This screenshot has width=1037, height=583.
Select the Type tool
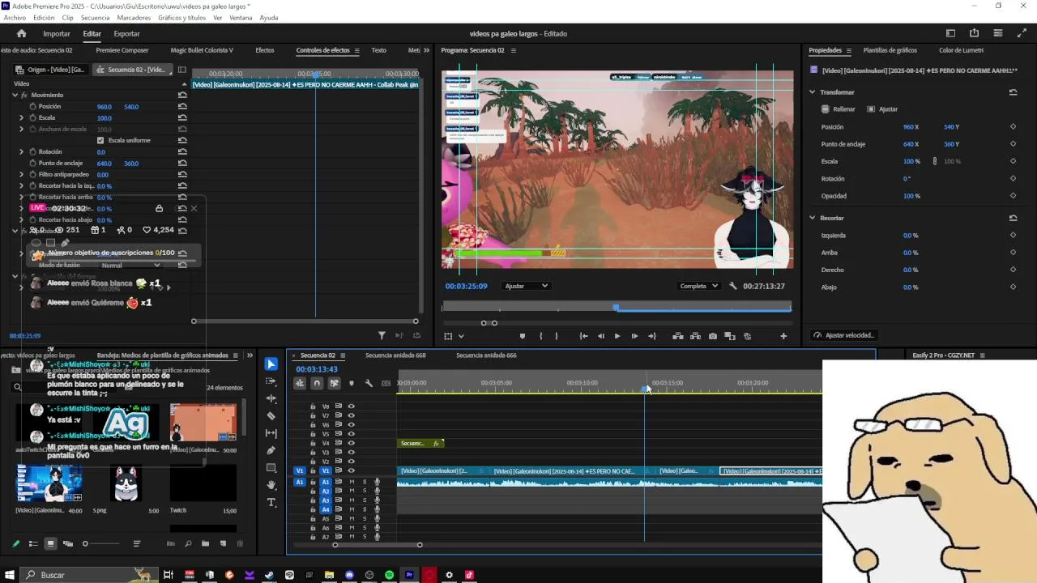pos(271,502)
